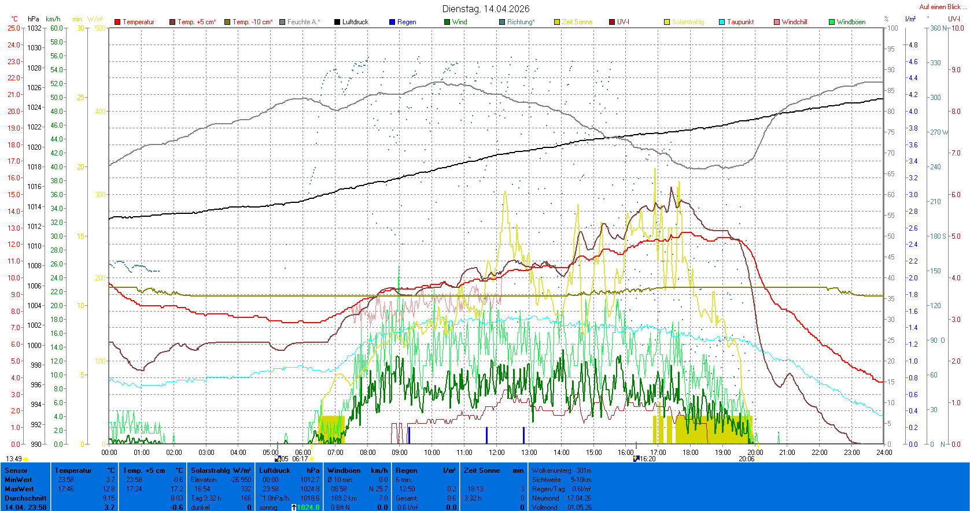This screenshot has height=511, width=970.
Task: Click the yellow sun dot beside 13:49
Action: point(26,459)
